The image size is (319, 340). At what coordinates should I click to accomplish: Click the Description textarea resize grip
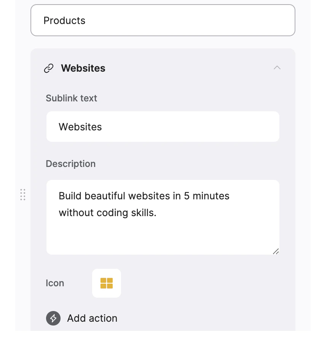(x=276, y=251)
